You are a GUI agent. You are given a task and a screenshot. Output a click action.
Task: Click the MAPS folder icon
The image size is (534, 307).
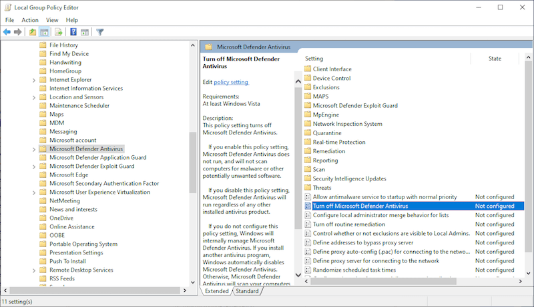coord(308,97)
